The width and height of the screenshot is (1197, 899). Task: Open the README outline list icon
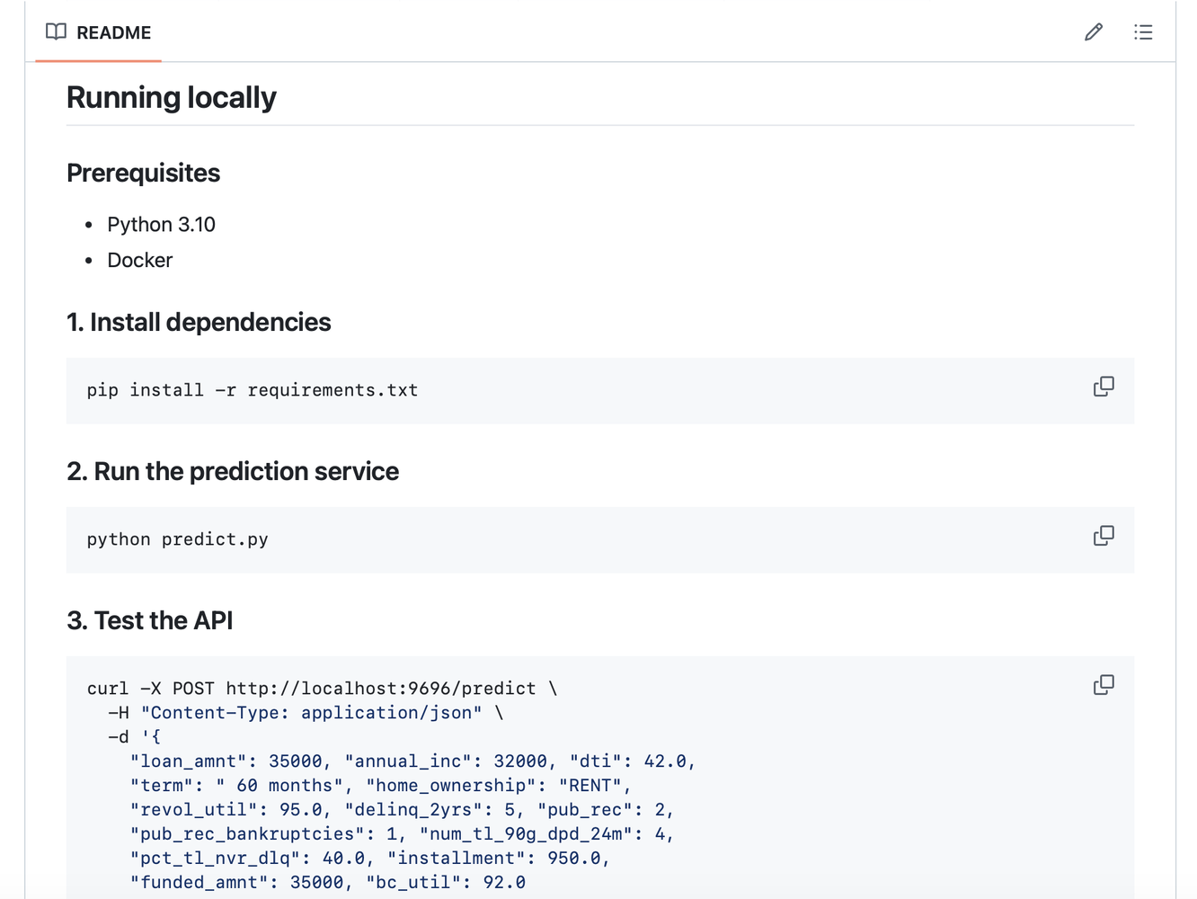(x=1143, y=32)
